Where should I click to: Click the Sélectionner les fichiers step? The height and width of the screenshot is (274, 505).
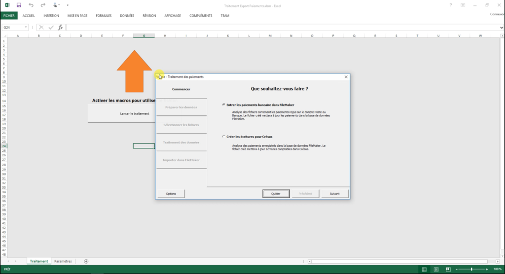(x=181, y=125)
